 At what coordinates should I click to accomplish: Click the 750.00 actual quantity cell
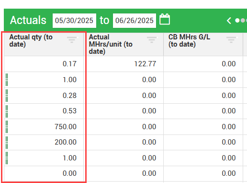tap(44, 127)
